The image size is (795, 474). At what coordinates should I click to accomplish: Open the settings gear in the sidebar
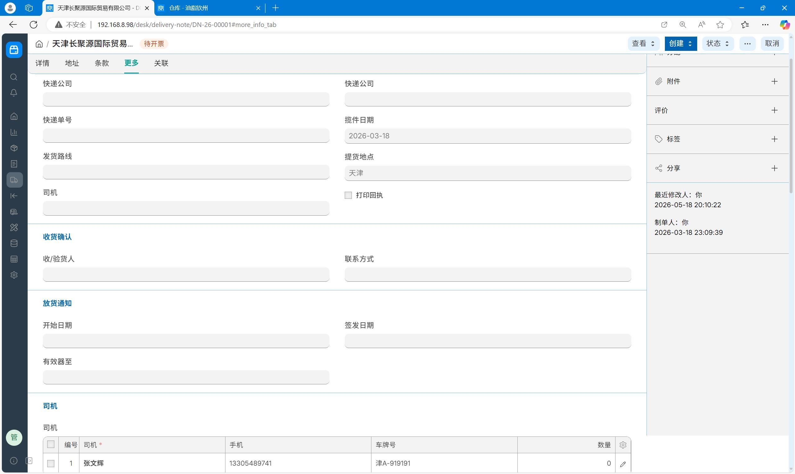click(x=14, y=275)
